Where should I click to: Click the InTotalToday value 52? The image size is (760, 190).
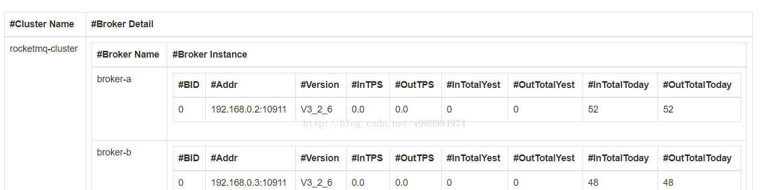point(593,109)
